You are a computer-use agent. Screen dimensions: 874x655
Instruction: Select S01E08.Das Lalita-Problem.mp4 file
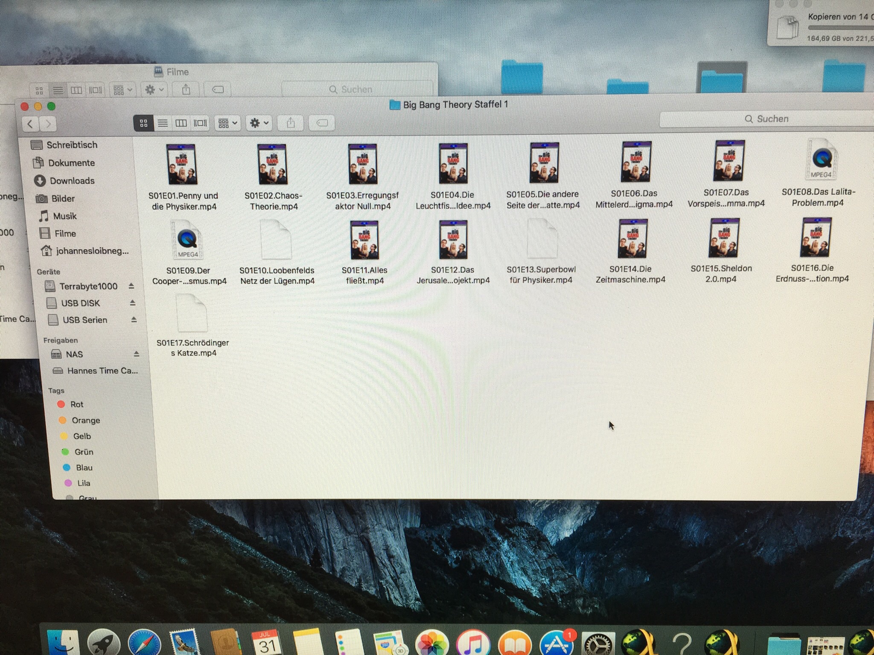point(822,160)
